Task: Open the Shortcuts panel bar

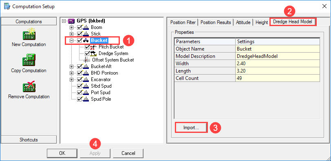Action: (29, 140)
